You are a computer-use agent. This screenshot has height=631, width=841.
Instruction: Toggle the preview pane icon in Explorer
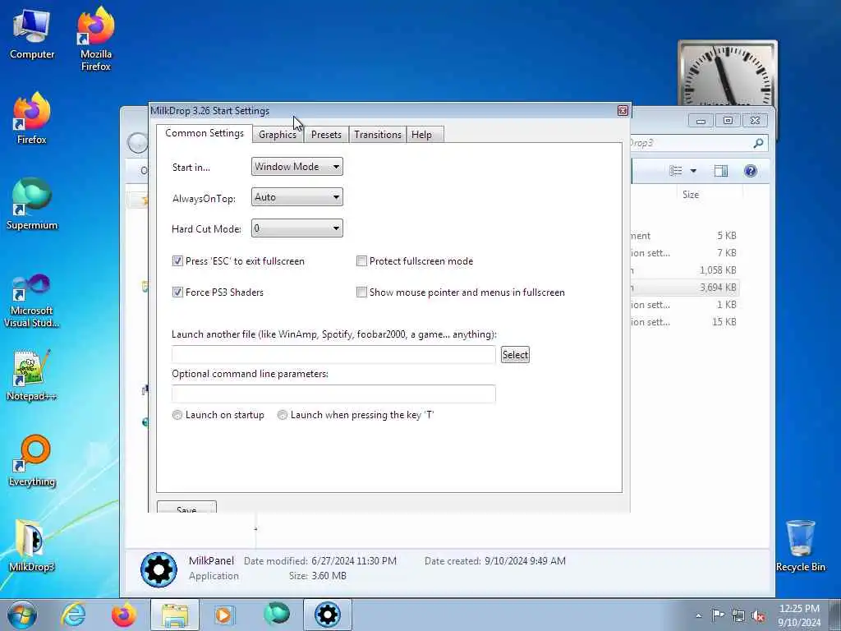721,171
